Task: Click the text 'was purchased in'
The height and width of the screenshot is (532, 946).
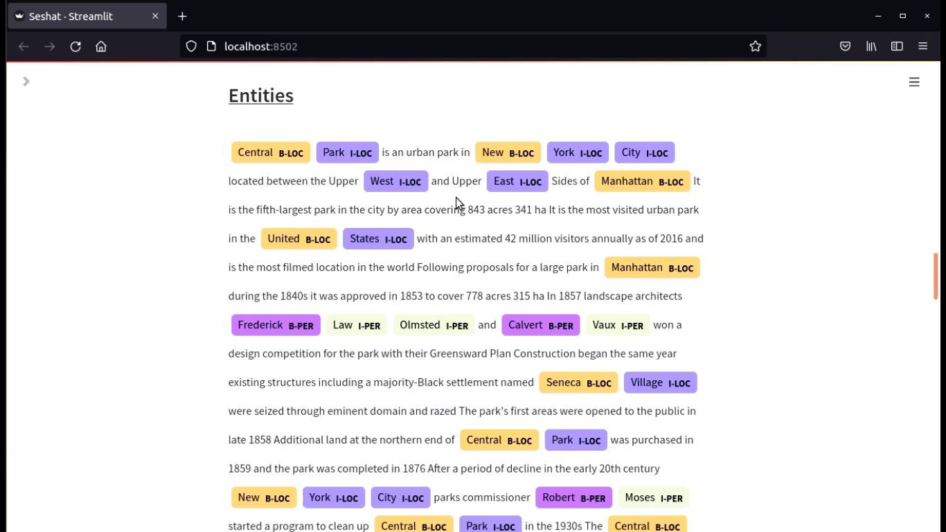Action: (x=652, y=440)
